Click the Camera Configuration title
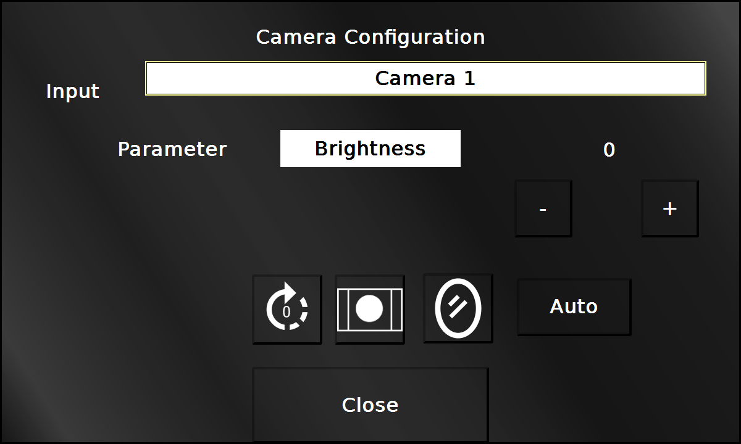Viewport: 741px width, 444px height. 371,37
